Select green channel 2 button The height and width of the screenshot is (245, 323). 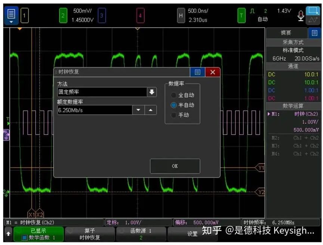coord(63,15)
